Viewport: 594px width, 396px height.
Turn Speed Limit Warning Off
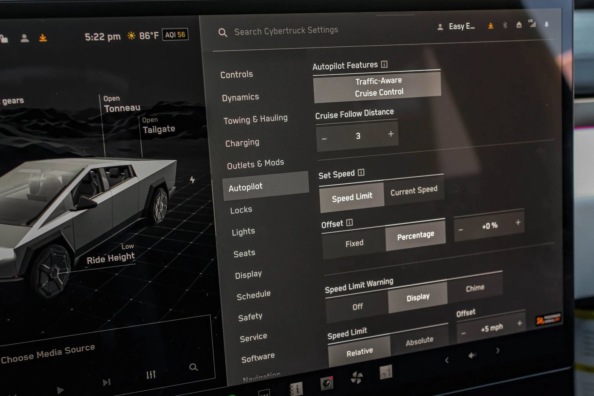(x=358, y=307)
